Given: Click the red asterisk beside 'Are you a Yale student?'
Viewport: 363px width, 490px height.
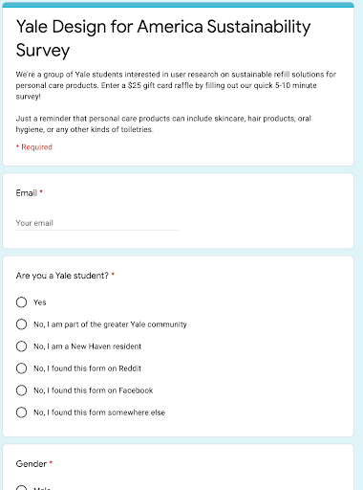Looking at the screenshot, I should point(113,274).
